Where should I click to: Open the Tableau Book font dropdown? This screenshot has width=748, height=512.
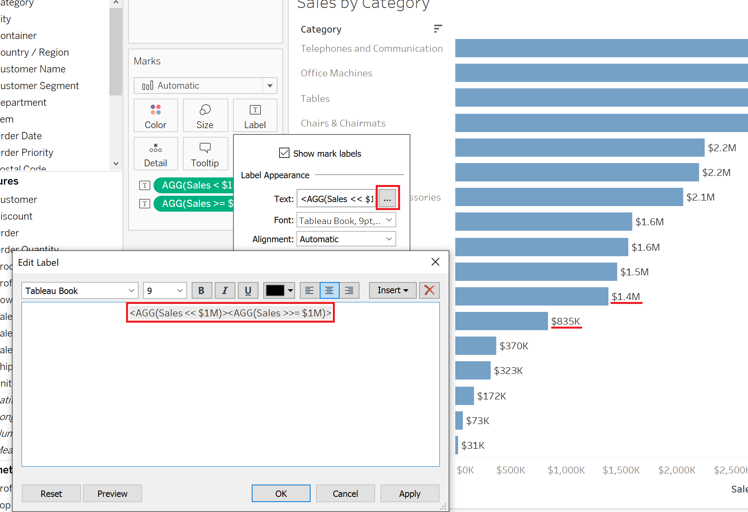click(x=80, y=290)
